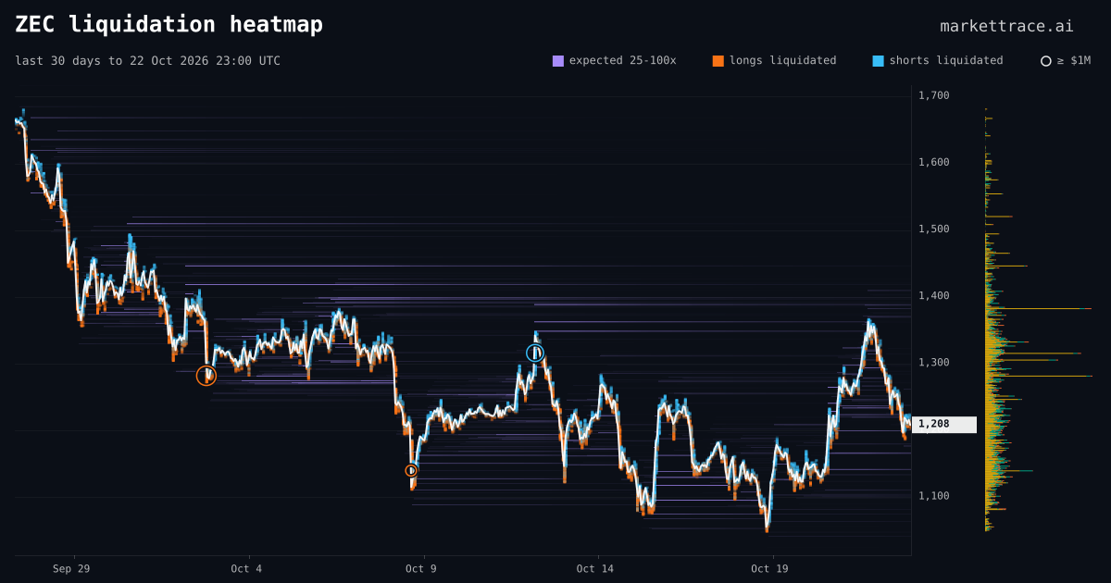This screenshot has height=583, width=1111.
Task: Click the purple expected 25-100x legend swatch
Action: click(x=558, y=61)
